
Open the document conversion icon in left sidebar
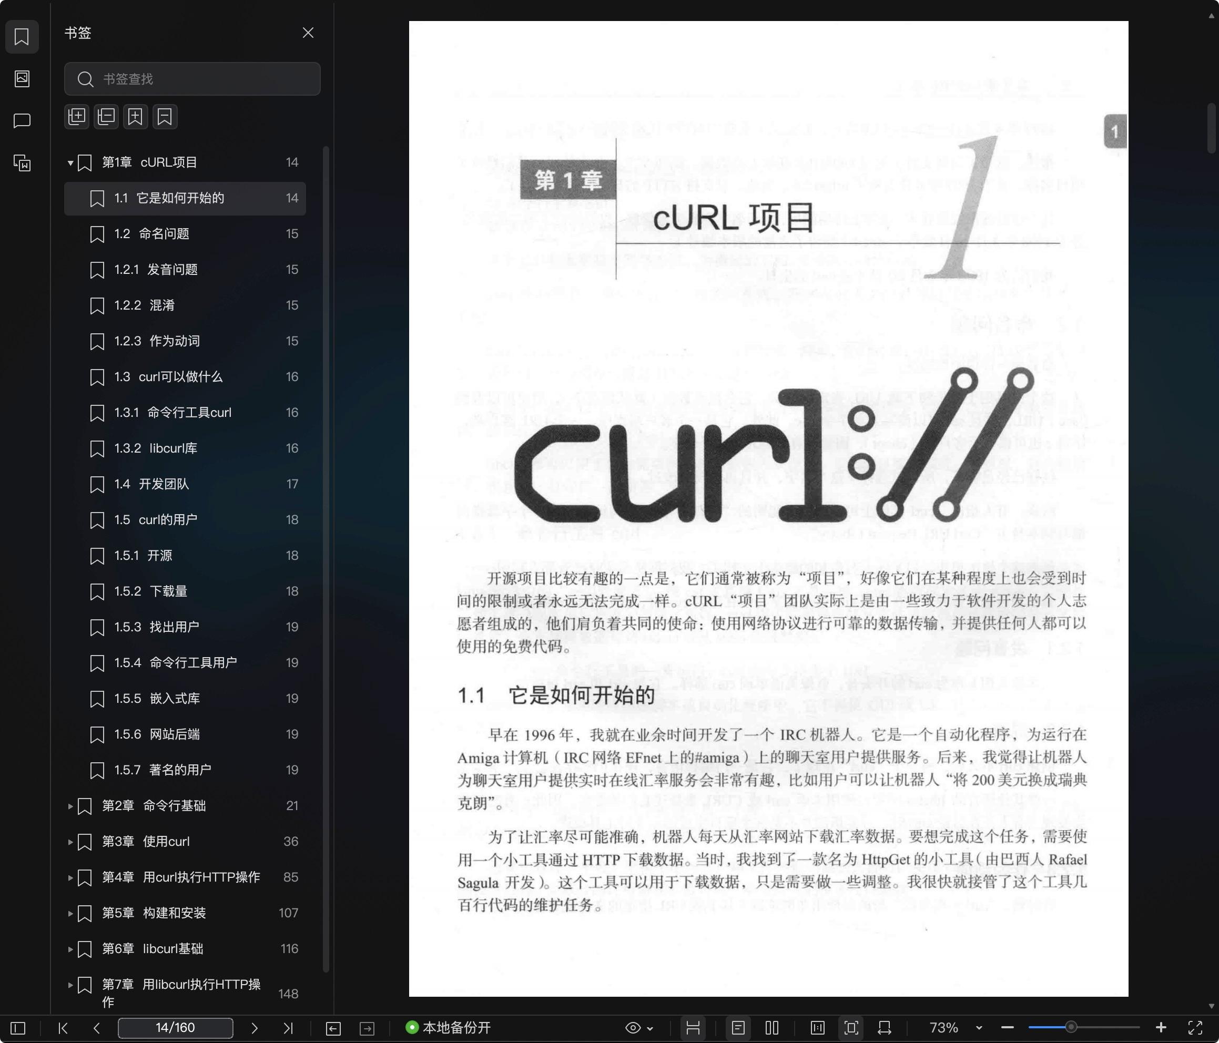[x=22, y=163]
